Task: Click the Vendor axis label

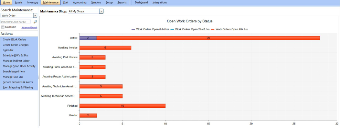Action: tap(73, 115)
